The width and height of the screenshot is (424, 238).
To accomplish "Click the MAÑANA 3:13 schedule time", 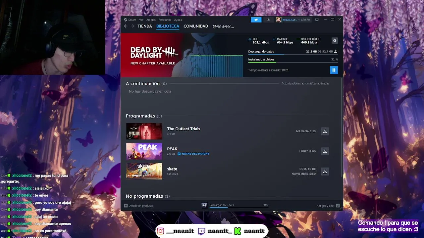I will coord(306,131).
